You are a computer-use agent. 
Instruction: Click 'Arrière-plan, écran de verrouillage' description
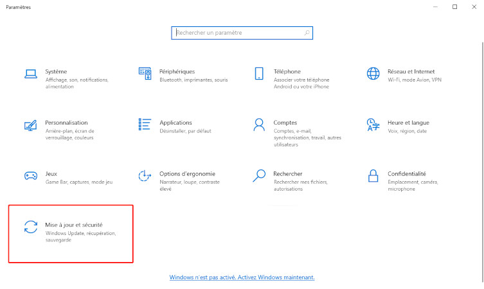pos(70,134)
